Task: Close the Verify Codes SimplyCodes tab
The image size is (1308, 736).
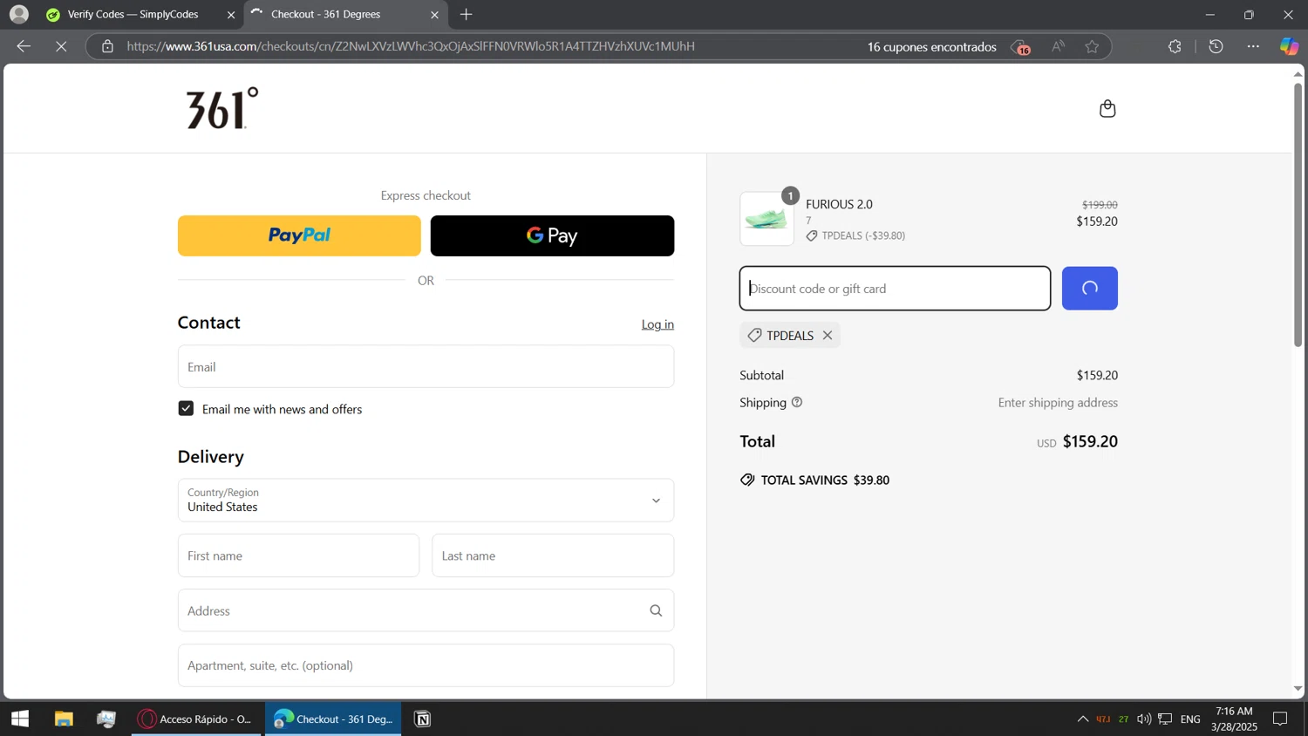Action: [x=231, y=15]
